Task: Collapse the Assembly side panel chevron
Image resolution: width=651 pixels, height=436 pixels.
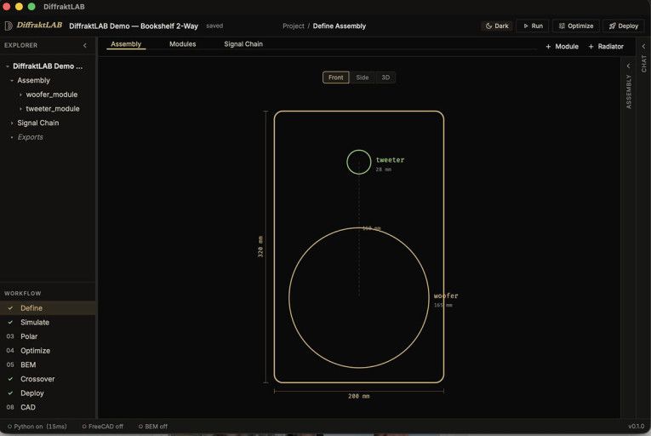Action: pos(629,66)
